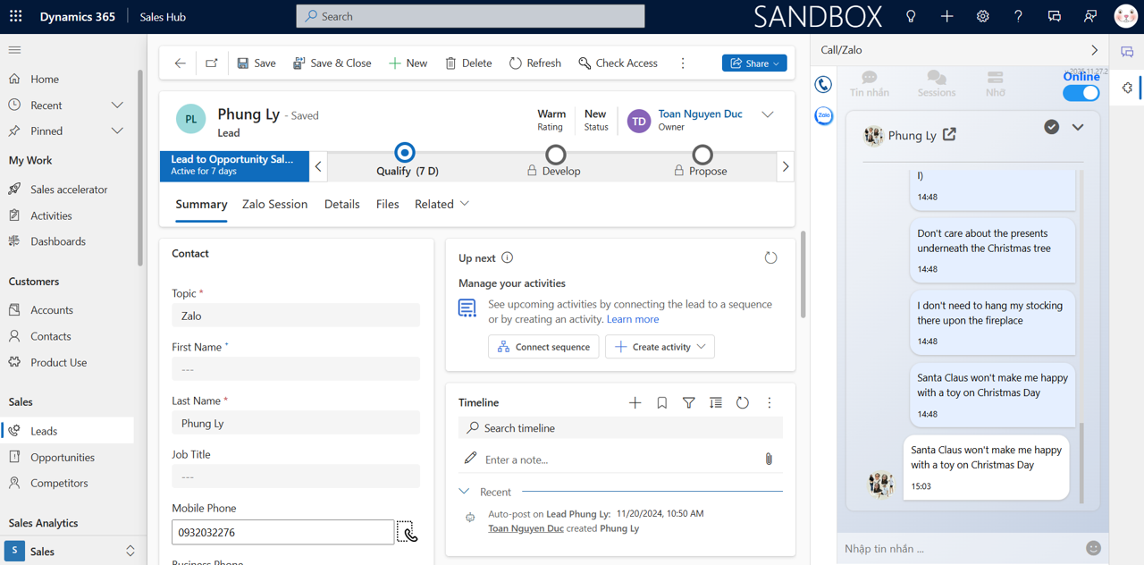This screenshot has width=1144, height=565.
Task: Click the plus quick create icon in header
Action: click(x=946, y=16)
